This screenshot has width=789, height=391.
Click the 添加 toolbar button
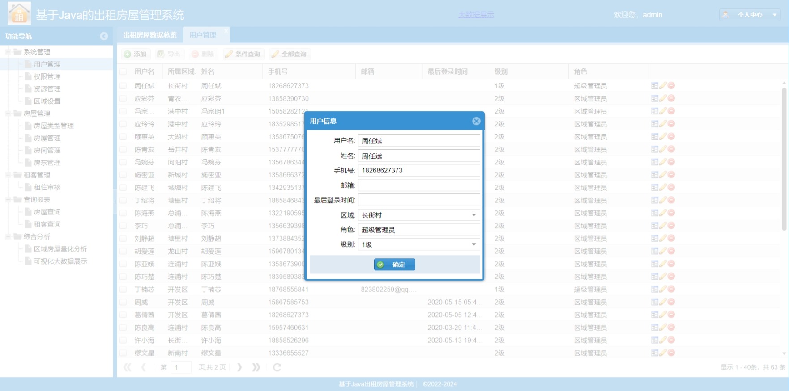click(135, 54)
